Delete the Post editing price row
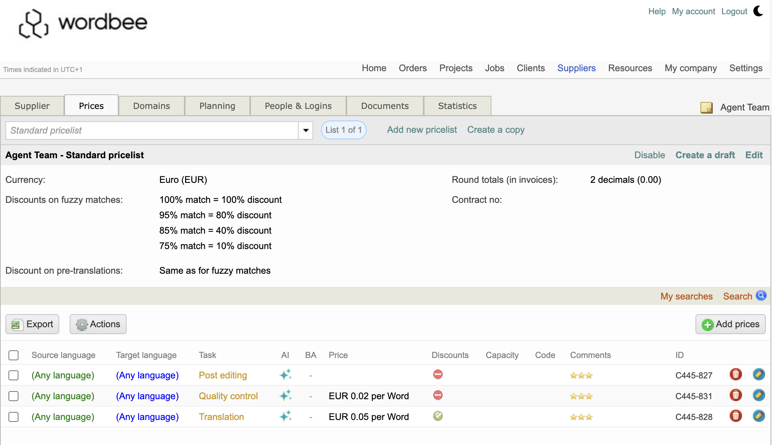 (x=735, y=375)
